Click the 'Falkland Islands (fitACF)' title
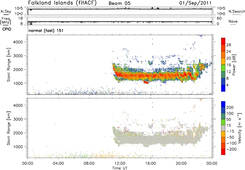 (x=62, y=3)
